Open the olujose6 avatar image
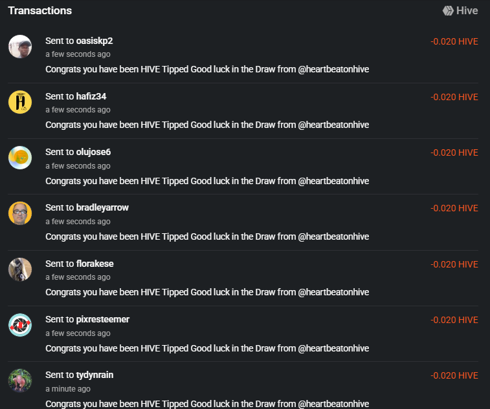The image size is (490, 409). pyautogui.click(x=20, y=158)
